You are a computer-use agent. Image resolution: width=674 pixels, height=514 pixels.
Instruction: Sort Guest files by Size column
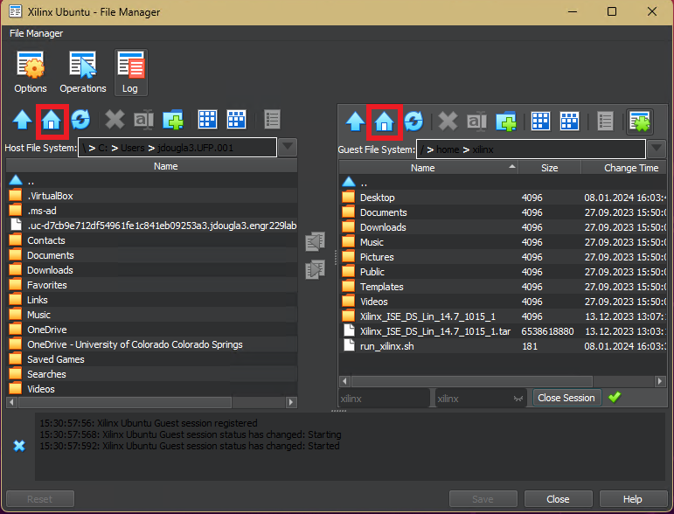(x=549, y=168)
